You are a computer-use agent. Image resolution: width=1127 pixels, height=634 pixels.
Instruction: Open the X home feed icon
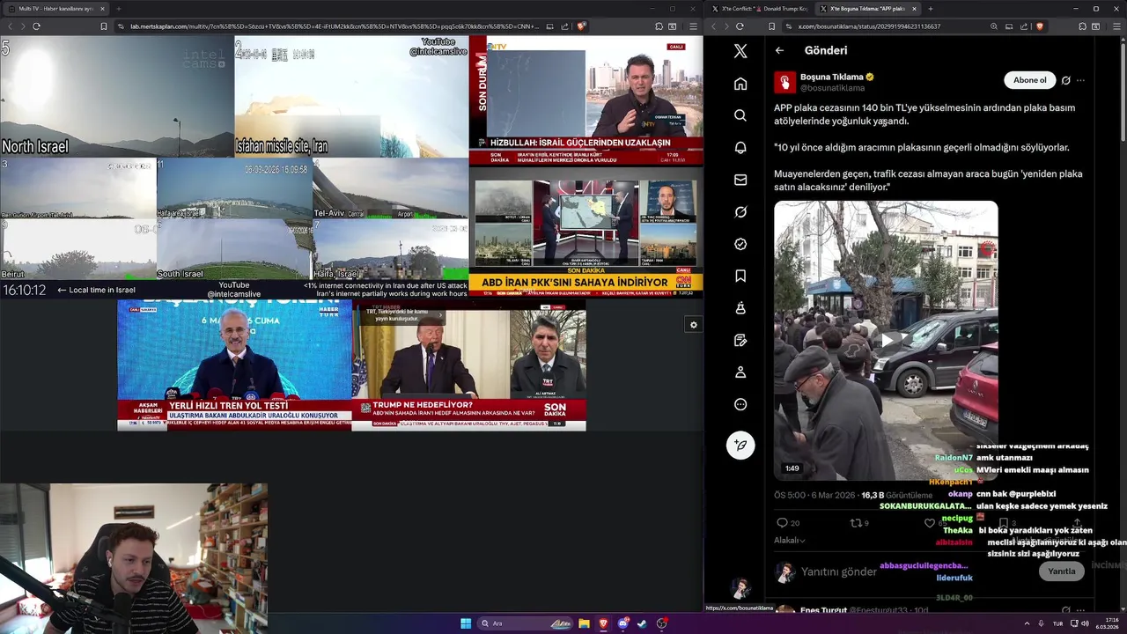click(x=740, y=84)
